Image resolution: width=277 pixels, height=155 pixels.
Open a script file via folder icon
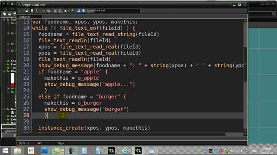pos(27,11)
